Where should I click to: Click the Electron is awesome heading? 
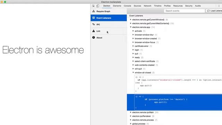tap(43, 50)
